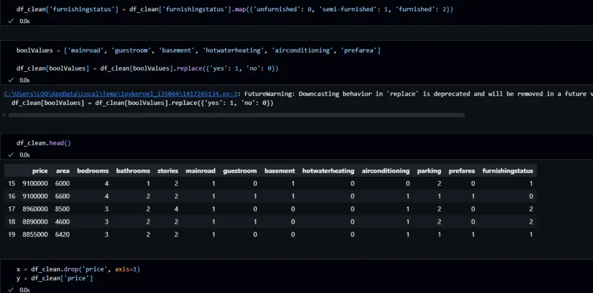Place cursor in the df_clean.head() code line
This screenshot has width=593, height=293.
click(43, 143)
